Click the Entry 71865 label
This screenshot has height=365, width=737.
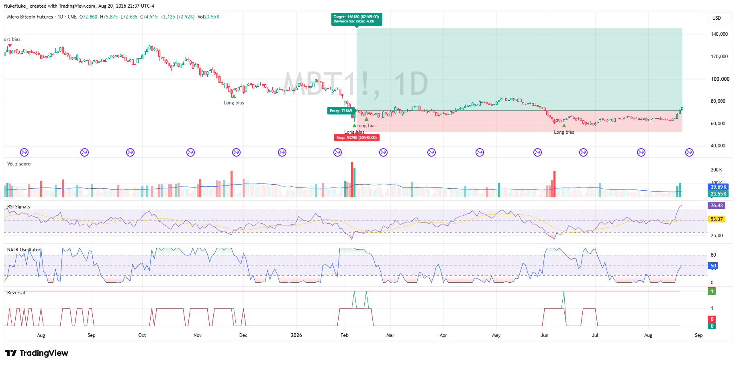click(x=341, y=111)
